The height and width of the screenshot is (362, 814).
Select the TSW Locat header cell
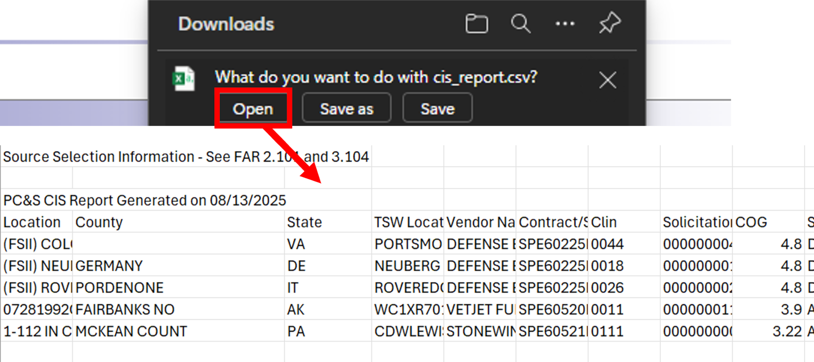pos(408,222)
